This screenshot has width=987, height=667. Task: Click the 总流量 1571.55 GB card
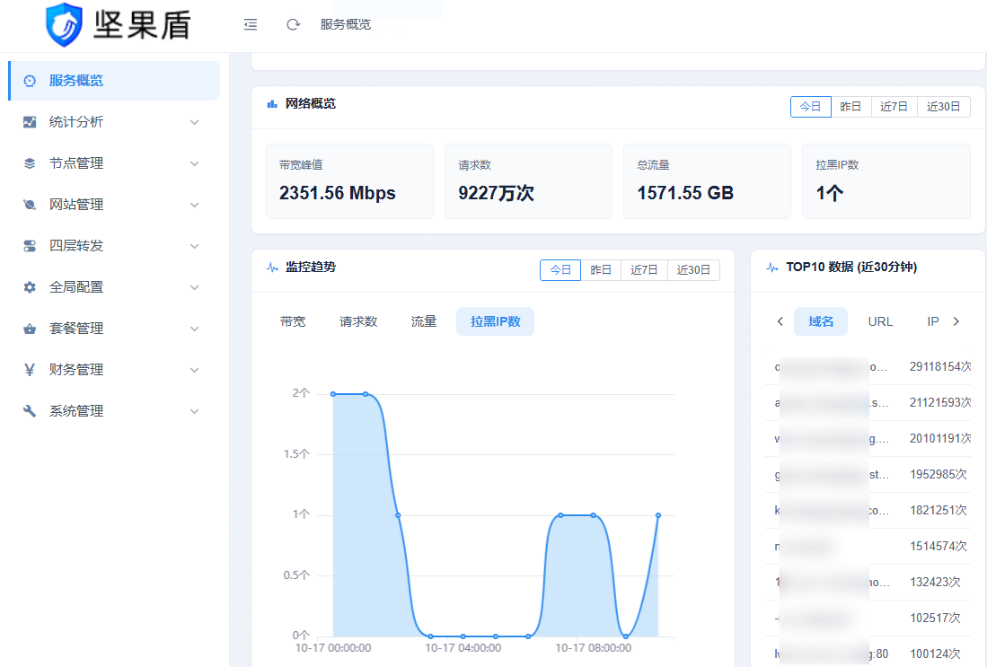[707, 181]
